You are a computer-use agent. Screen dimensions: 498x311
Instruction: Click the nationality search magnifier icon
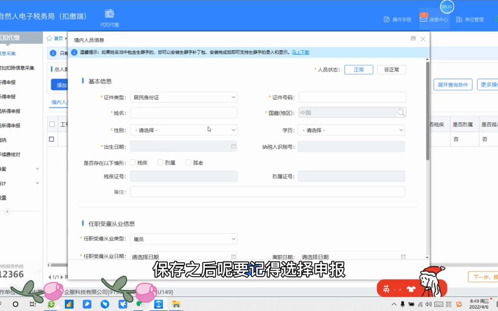[401, 112]
